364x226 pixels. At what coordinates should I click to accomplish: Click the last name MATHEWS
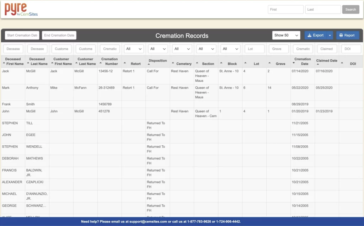click(34, 158)
